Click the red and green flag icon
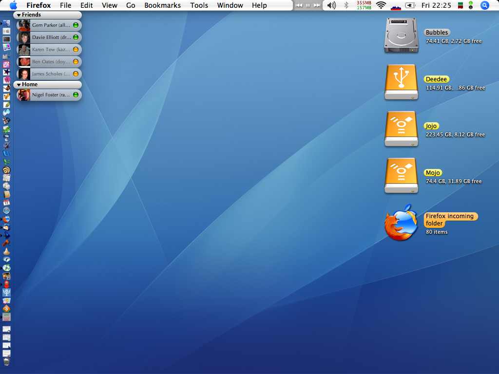 click(460, 5)
